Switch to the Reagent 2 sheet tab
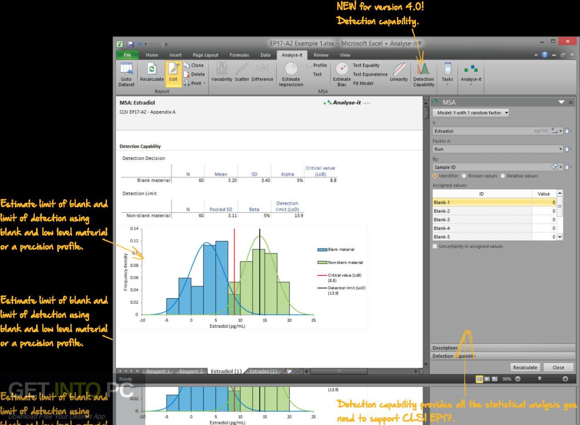This screenshot has height=425, width=580. 191,372
